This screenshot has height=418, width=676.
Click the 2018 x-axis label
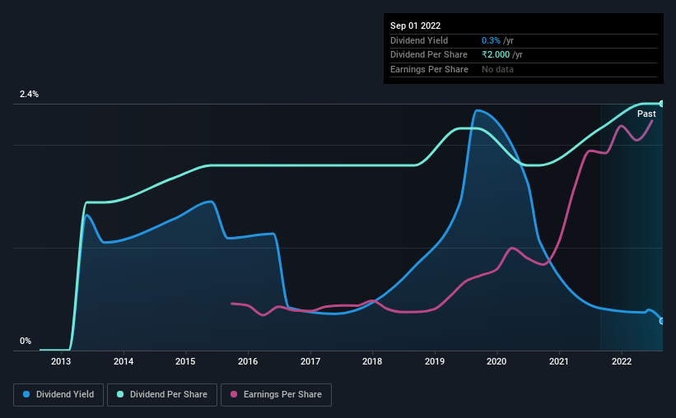(372, 361)
